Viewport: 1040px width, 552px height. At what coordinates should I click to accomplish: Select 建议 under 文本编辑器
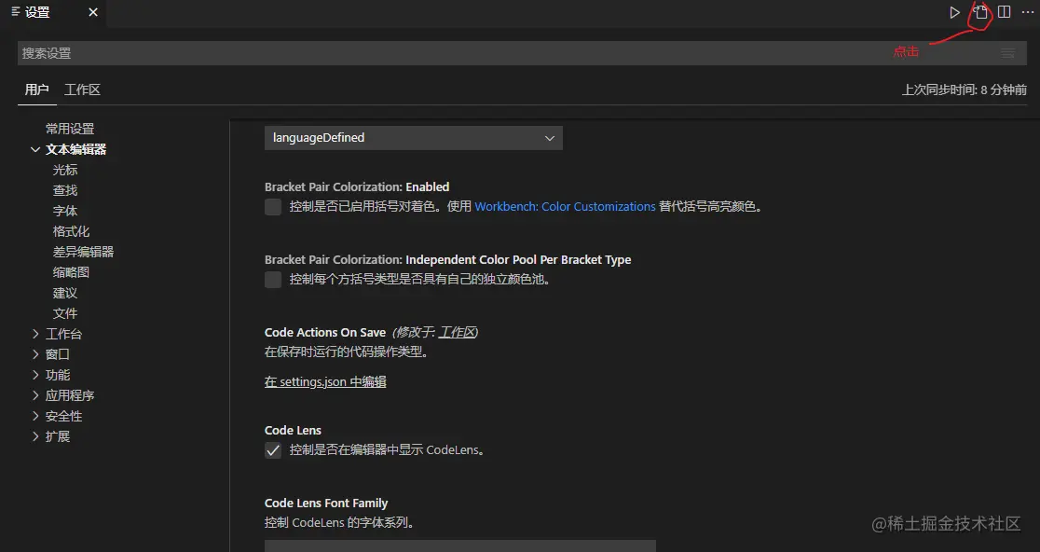(x=65, y=293)
